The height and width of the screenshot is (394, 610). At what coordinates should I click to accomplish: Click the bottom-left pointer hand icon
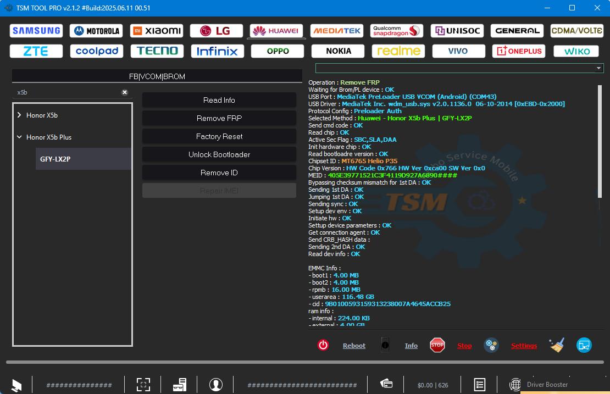pyautogui.click(x=16, y=385)
